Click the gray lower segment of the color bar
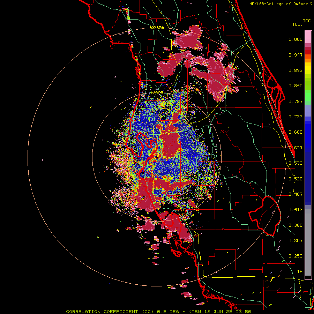 308,242
